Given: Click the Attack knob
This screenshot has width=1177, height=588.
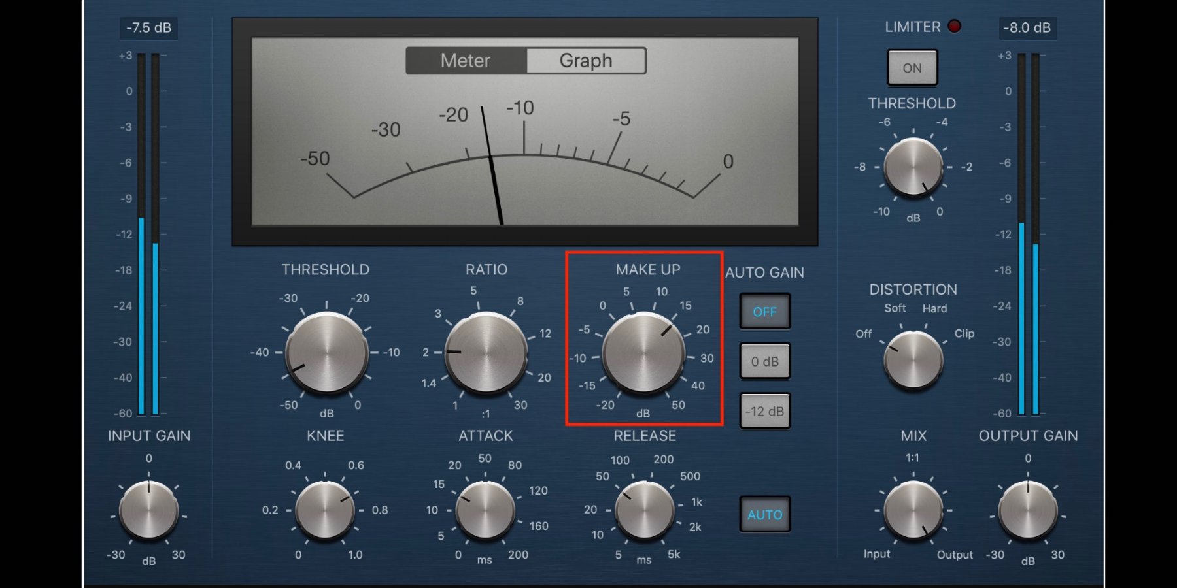Looking at the screenshot, I should [x=485, y=510].
